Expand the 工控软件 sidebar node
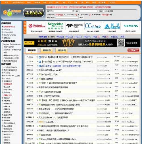The height and width of the screenshot is (144, 142). pyautogui.click(x=2, y=98)
